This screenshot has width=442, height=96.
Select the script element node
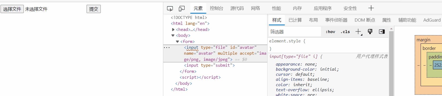[200, 77]
